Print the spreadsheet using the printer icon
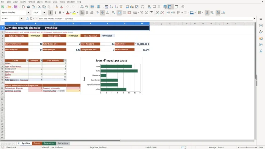Viewport: 265px width, 149px height. [x=28, y=7]
